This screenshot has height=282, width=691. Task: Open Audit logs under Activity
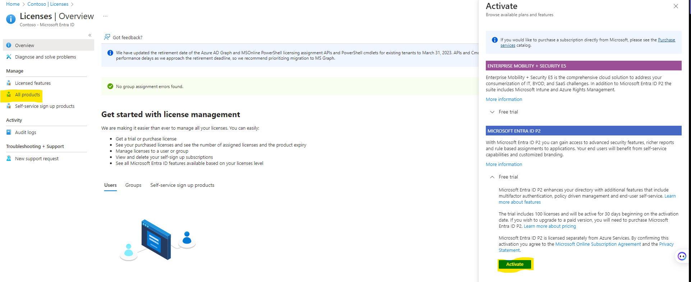pos(26,132)
